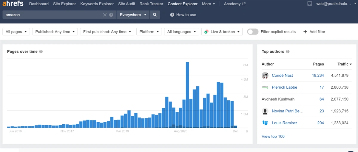Click Add filter button
The width and height of the screenshot is (358, 152).
tap(314, 32)
